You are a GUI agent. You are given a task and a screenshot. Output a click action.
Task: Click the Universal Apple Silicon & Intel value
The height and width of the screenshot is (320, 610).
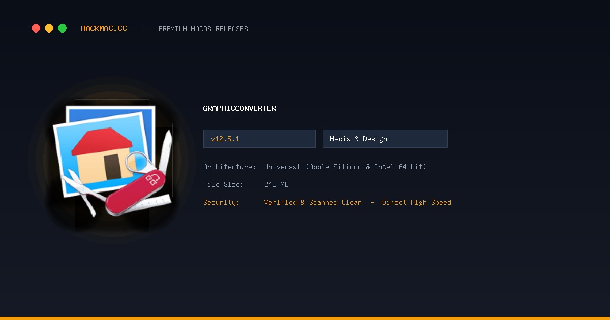click(x=346, y=167)
